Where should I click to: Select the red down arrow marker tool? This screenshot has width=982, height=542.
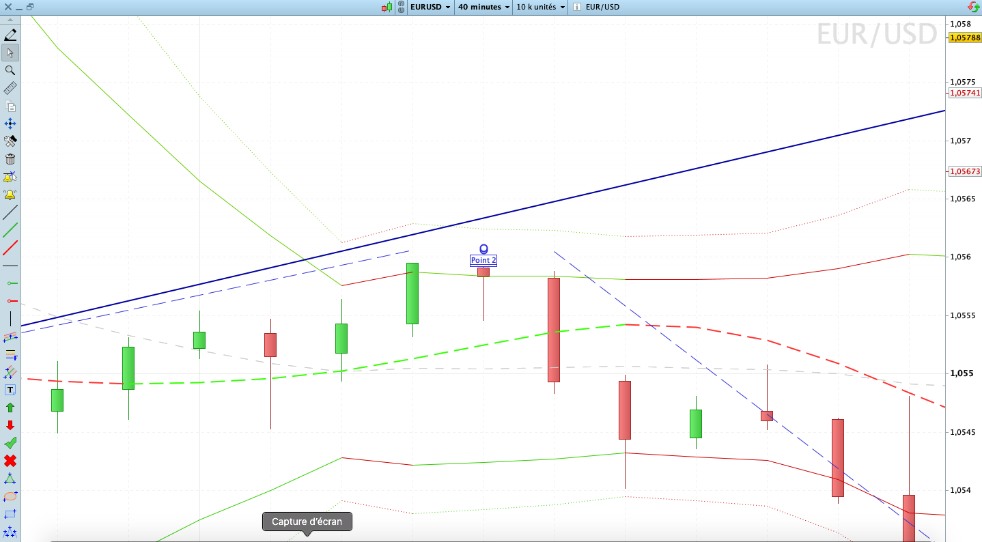click(10, 425)
